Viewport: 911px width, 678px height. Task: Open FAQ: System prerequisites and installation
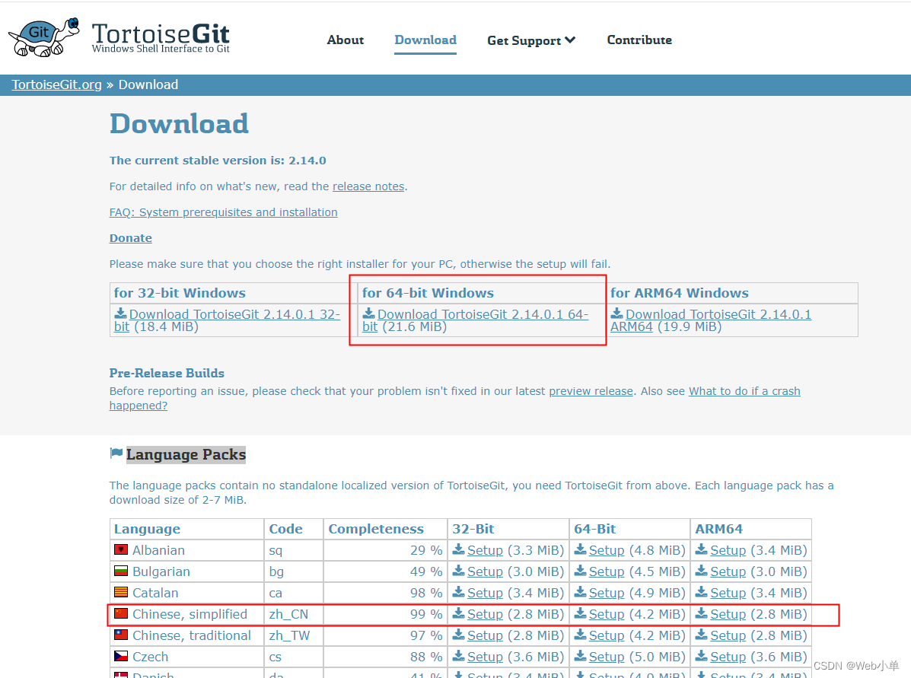point(223,212)
